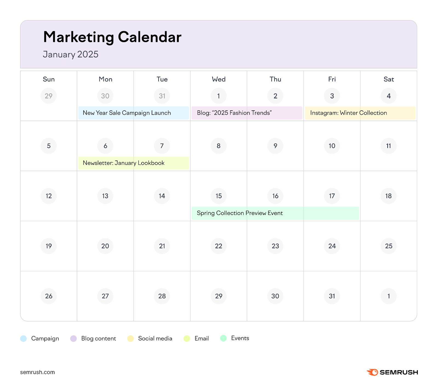Click the Semrush flame logo icon
Screen dimensions: 438x382
tap(372, 372)
